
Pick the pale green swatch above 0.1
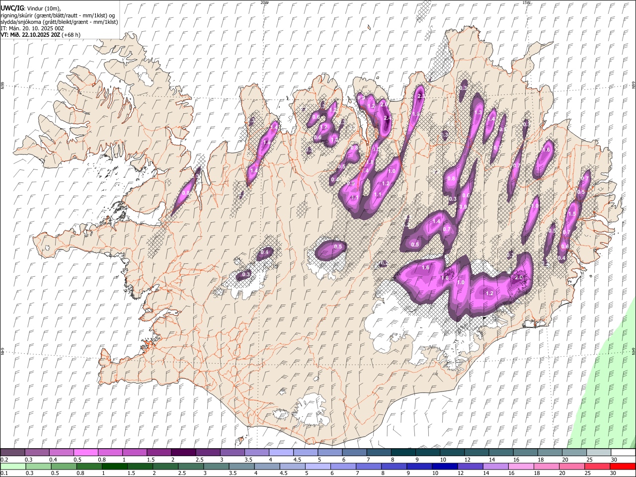tap(12, 466)
